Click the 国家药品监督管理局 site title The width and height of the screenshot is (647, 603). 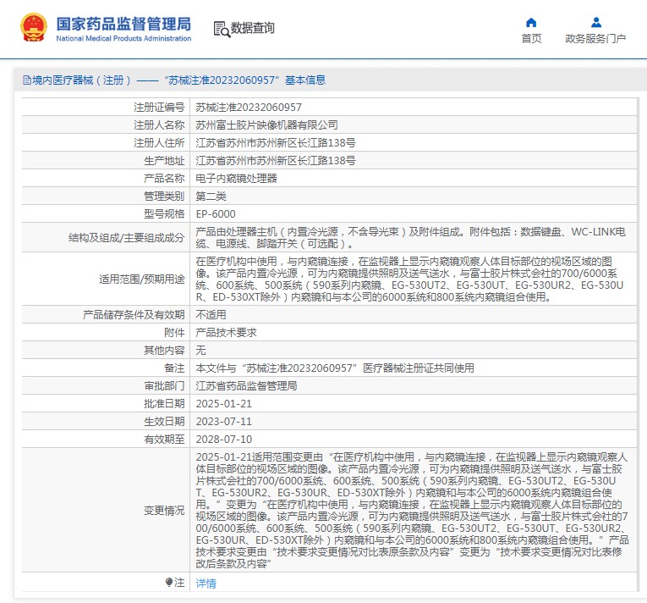(123, 23)
